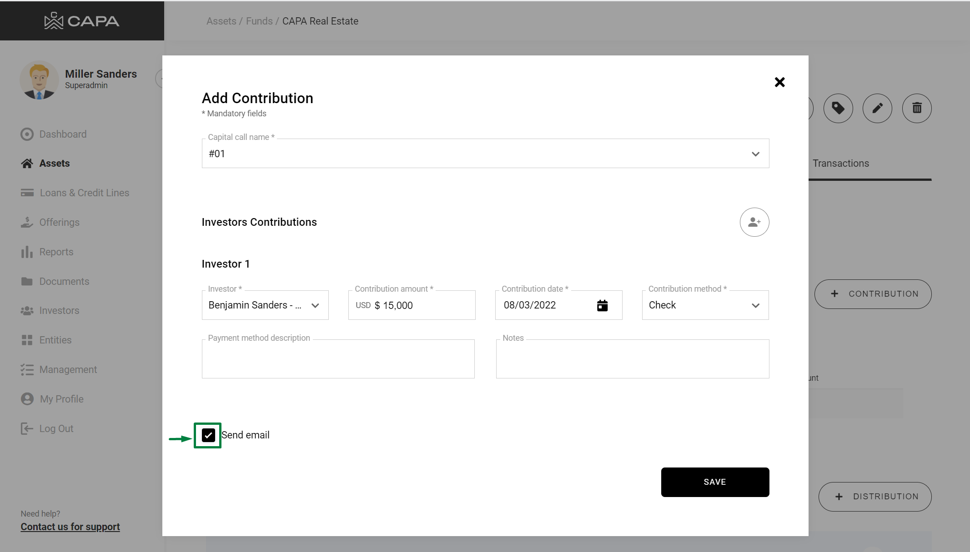Expand the Capital call name dropdown

[x=755, y=154]
